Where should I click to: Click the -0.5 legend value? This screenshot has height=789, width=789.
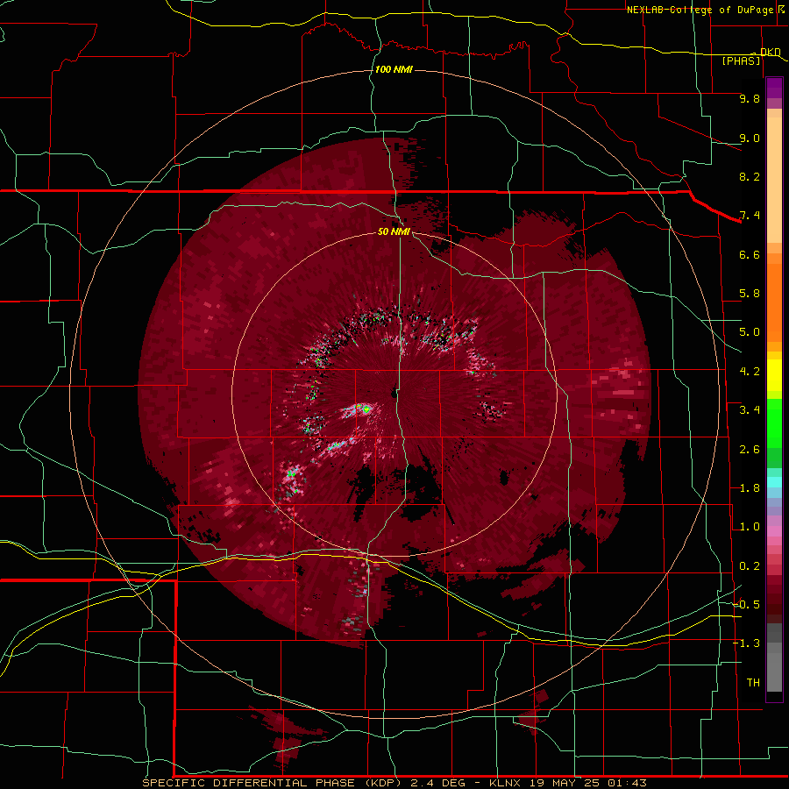pos(746,605)
